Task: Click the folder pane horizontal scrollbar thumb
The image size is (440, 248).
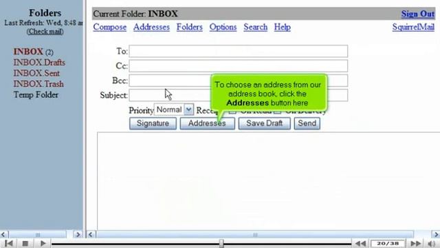Action: pyautogui.click(x=38, y=234)
